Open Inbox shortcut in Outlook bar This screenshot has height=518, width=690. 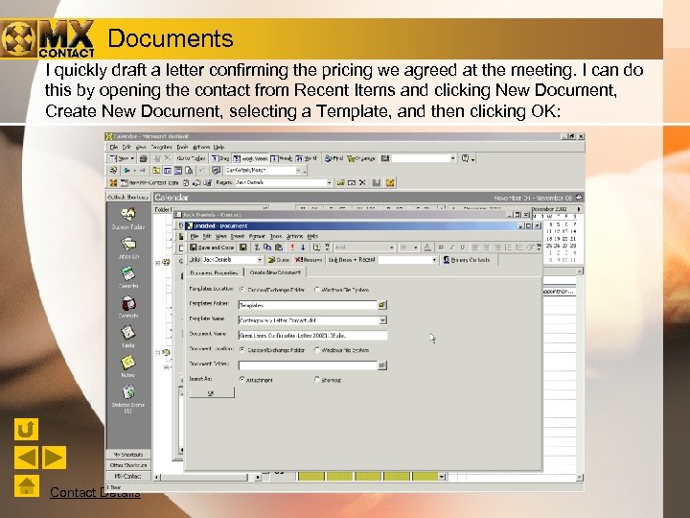pyautogui.click(x=128, y=248)
